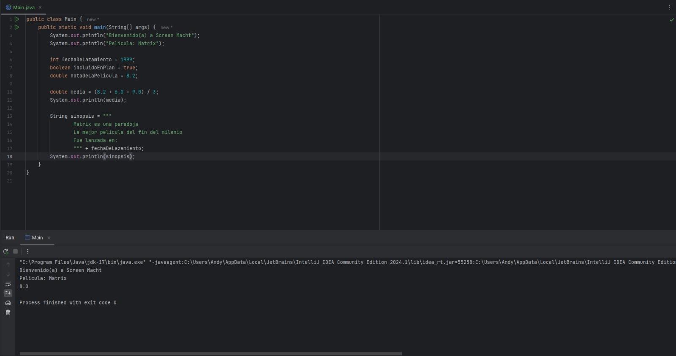The image size is (676, 356).
Task: Click the println "Pelicula: Matrix" code line
Action: tap(107, 43)
